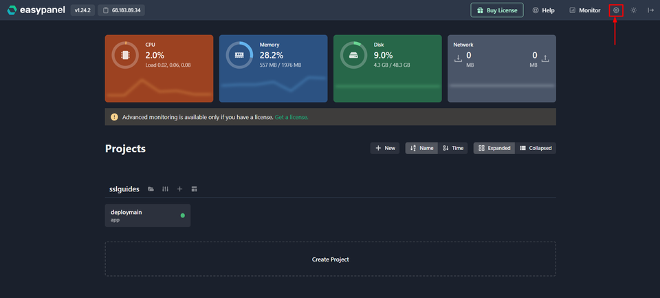Open the Settings gear icon

point(616,10)
